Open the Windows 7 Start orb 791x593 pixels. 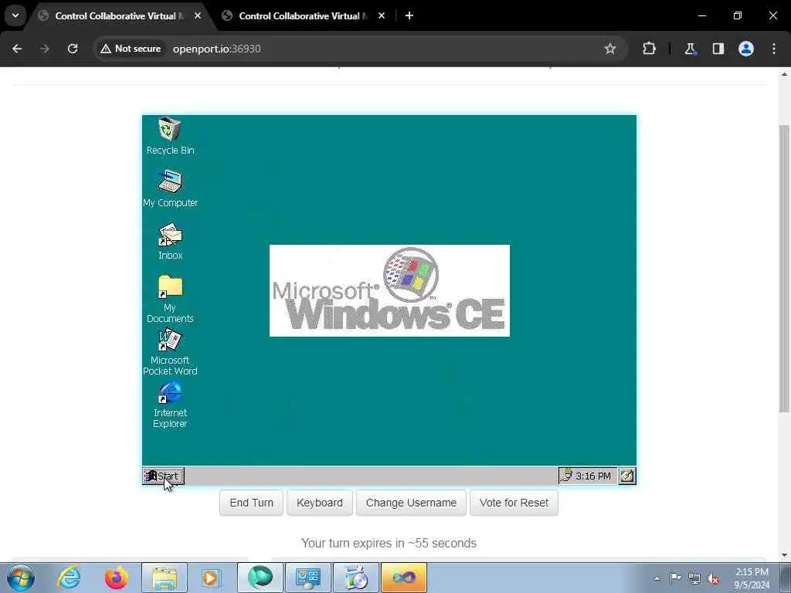[21, 578]
